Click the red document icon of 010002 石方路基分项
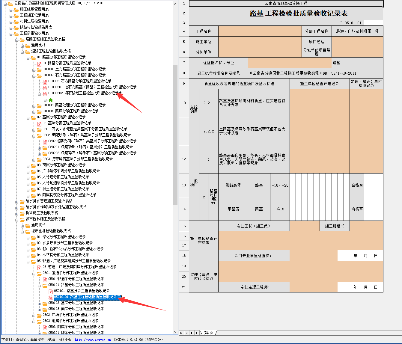The image size is (402, 344). pos(45,82)
